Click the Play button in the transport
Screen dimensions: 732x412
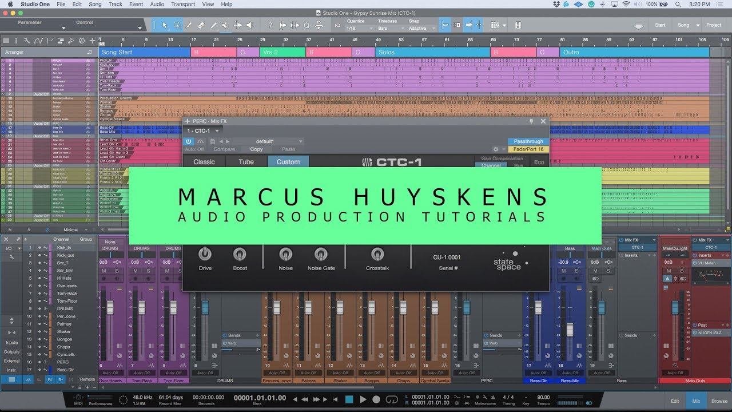tap(363, 399)
